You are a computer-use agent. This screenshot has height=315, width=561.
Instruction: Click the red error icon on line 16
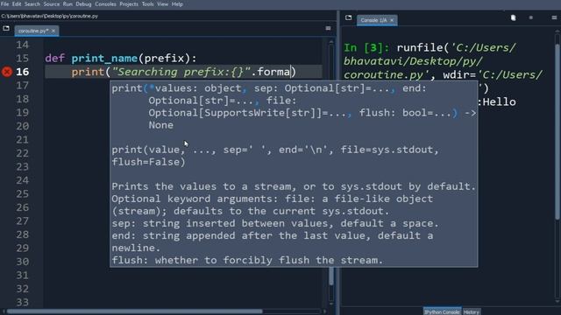coord(7,72)
